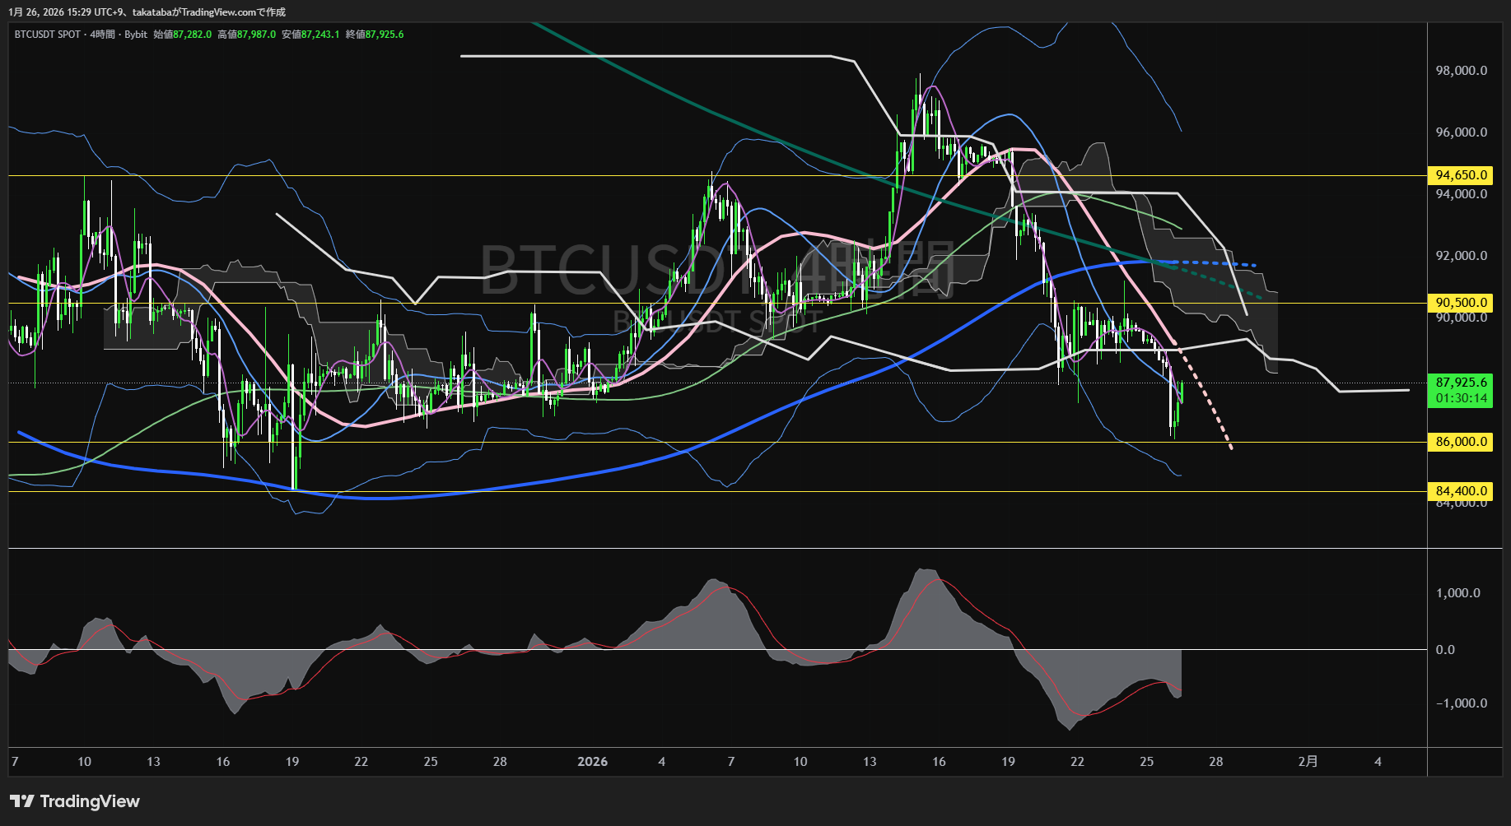This screenshot has width=1511, height=826.
Task: Click the BTCUSDT SPOT symbol title
Action: 48,35
